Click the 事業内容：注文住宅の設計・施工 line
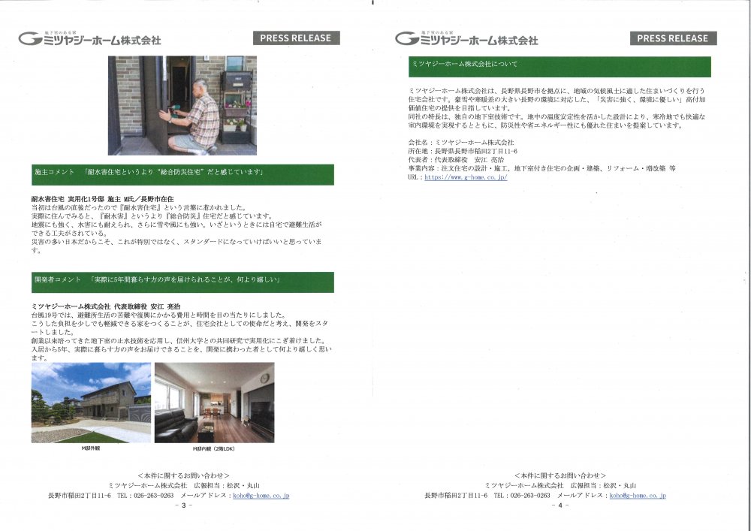 pos(541,168)
